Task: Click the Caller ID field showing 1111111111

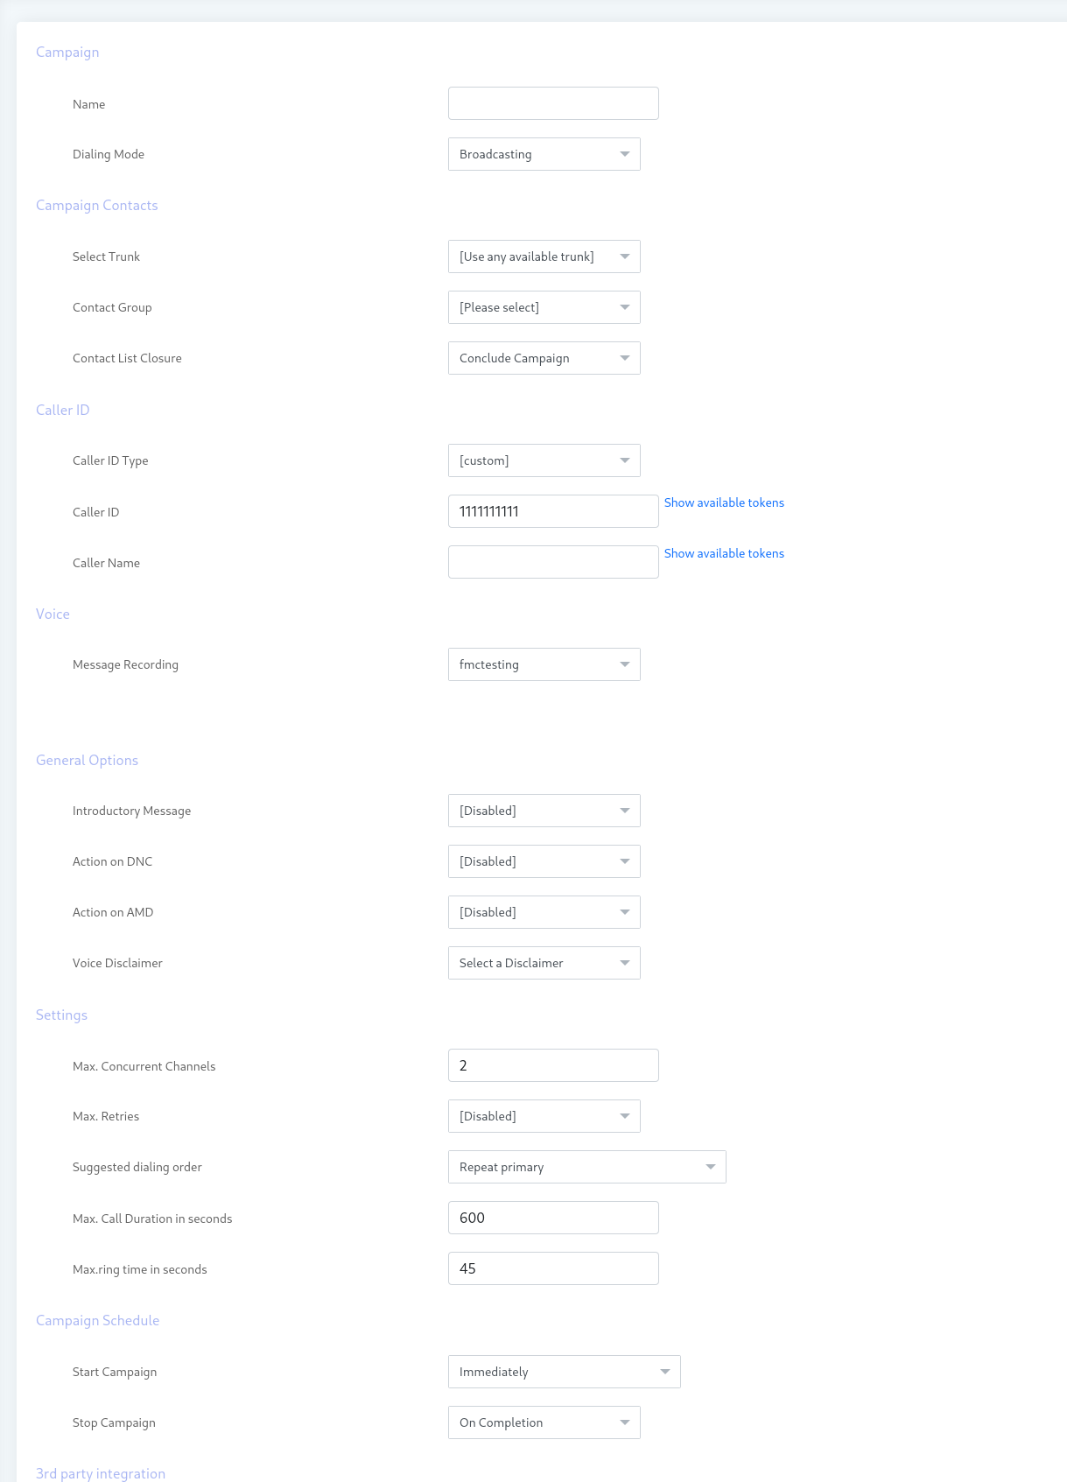Action: coord(553,511)
